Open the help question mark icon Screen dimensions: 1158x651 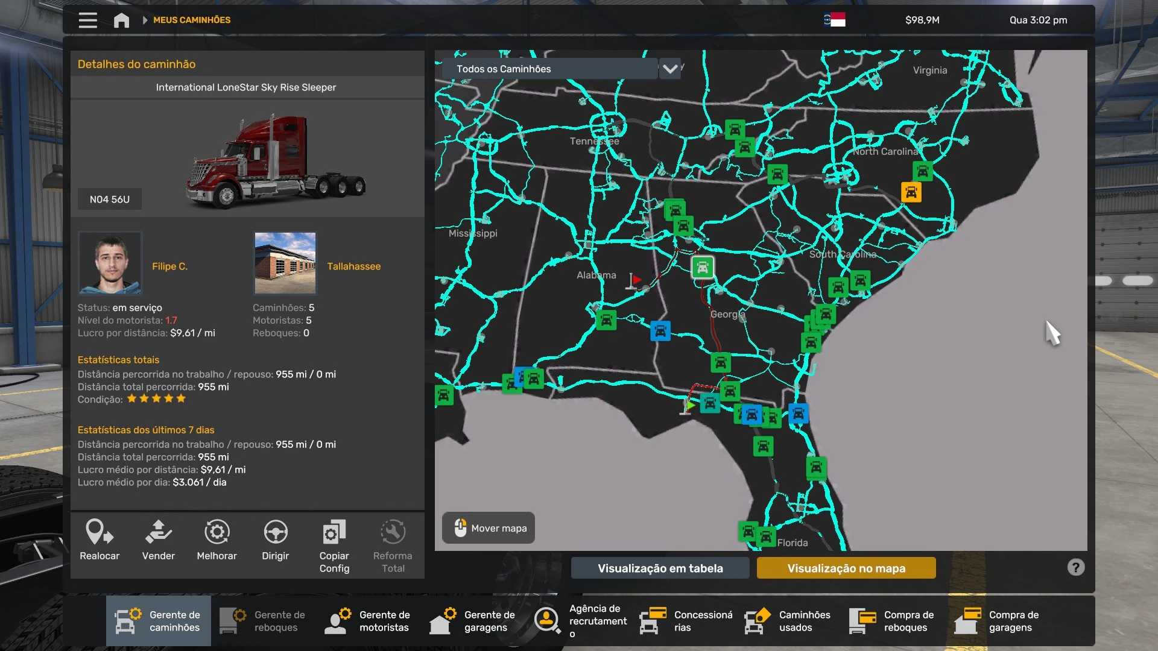1075,567
